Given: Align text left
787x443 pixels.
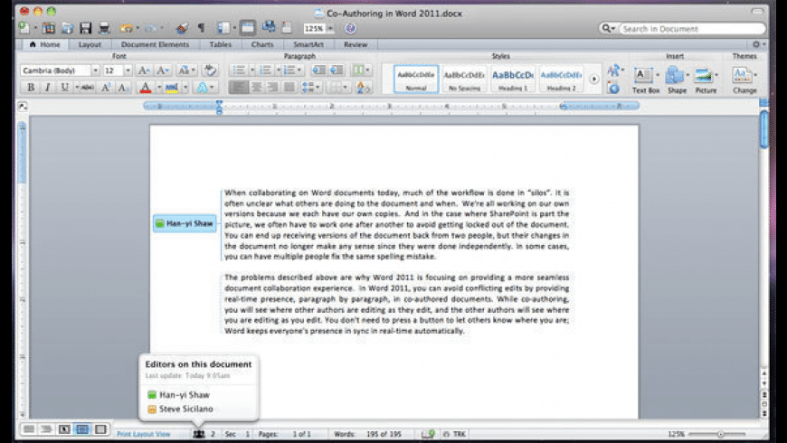Looking at the screenshot, I should click(239, 88).
